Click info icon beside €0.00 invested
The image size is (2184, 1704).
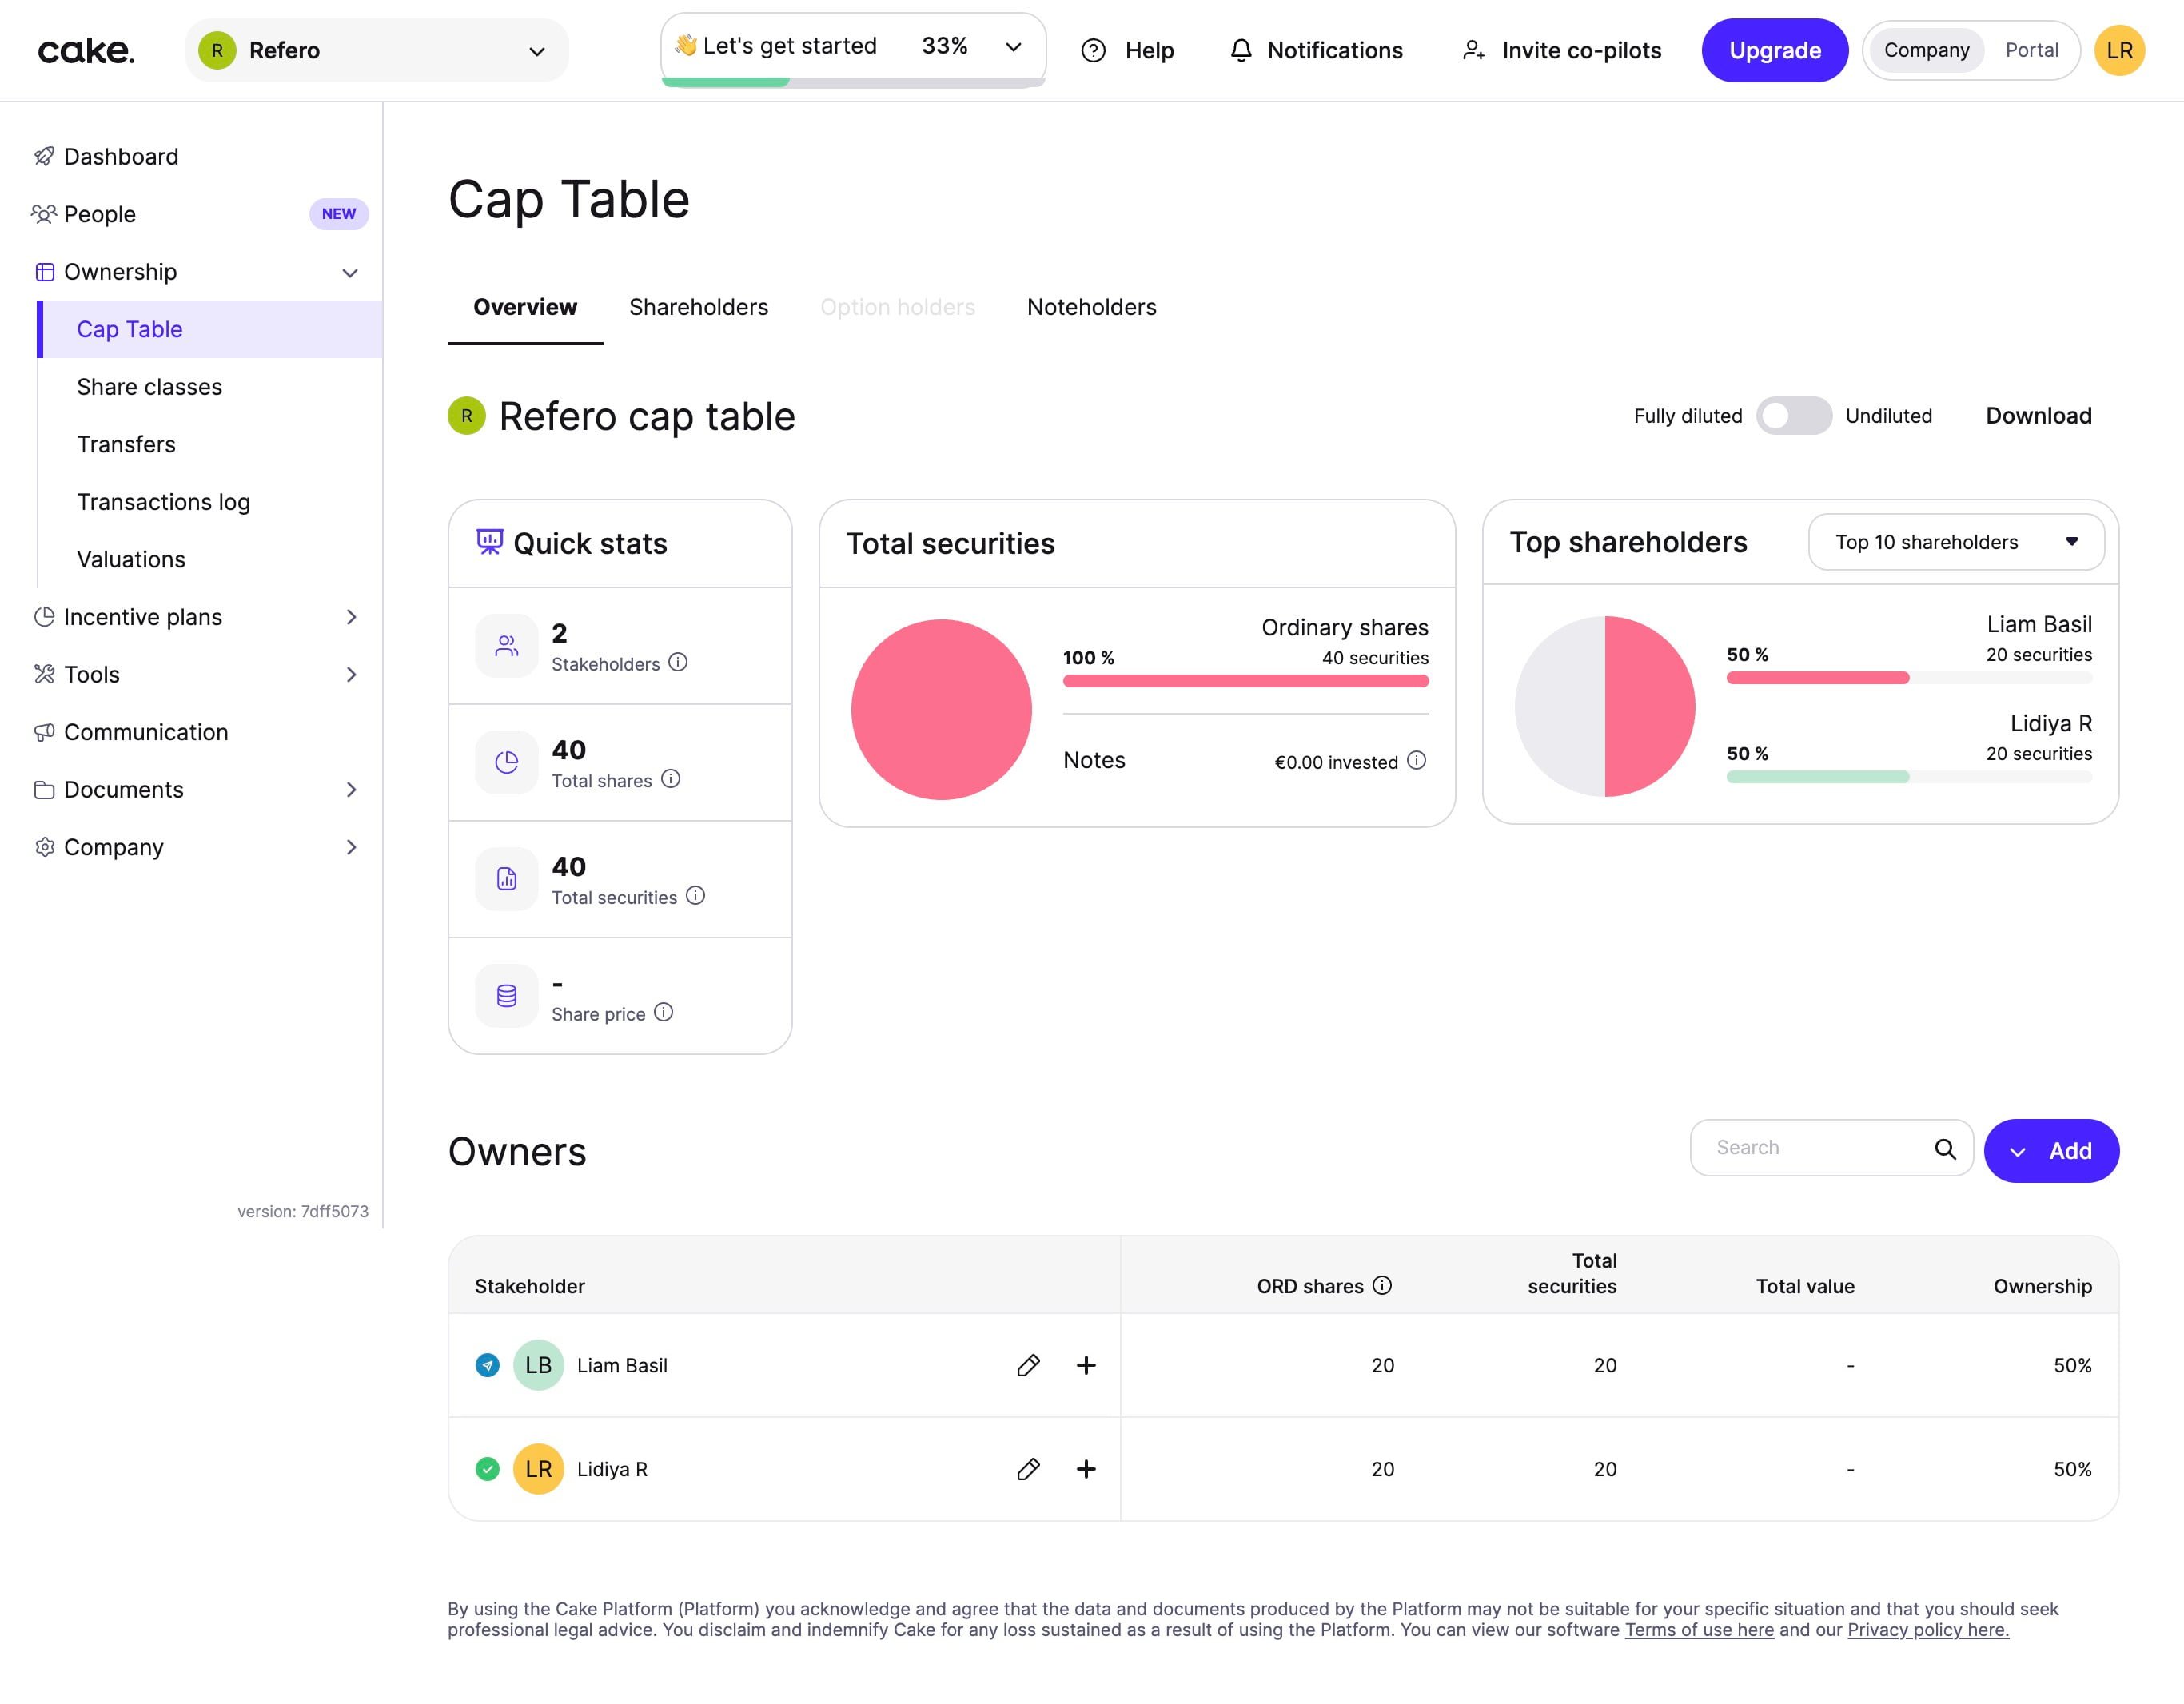click(1417, 760)
